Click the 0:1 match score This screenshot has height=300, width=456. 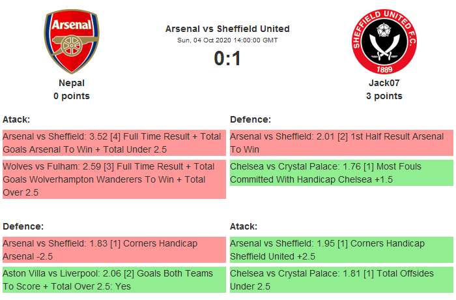227,59
